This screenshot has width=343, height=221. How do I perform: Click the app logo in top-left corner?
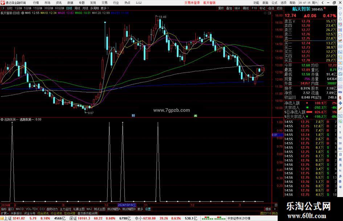coord(3,3)
